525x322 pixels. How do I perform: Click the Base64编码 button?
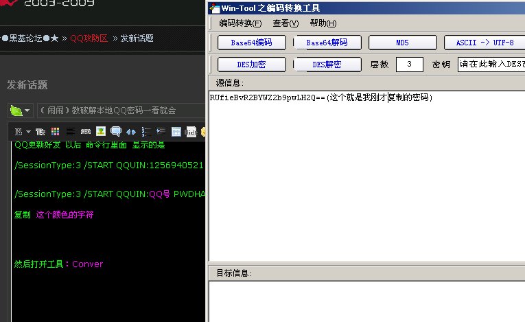251,43
